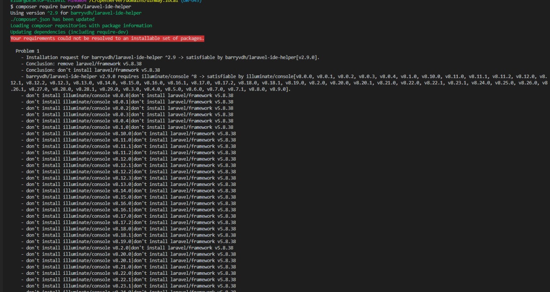The height and width of the screenshot is (292, 550).
Task: Select the 'v2.9.0 requires illuminate/console ^8' line
Action: (x=279, y=82)
